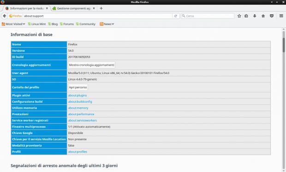Select the version value 54.0

click(71, 51)
